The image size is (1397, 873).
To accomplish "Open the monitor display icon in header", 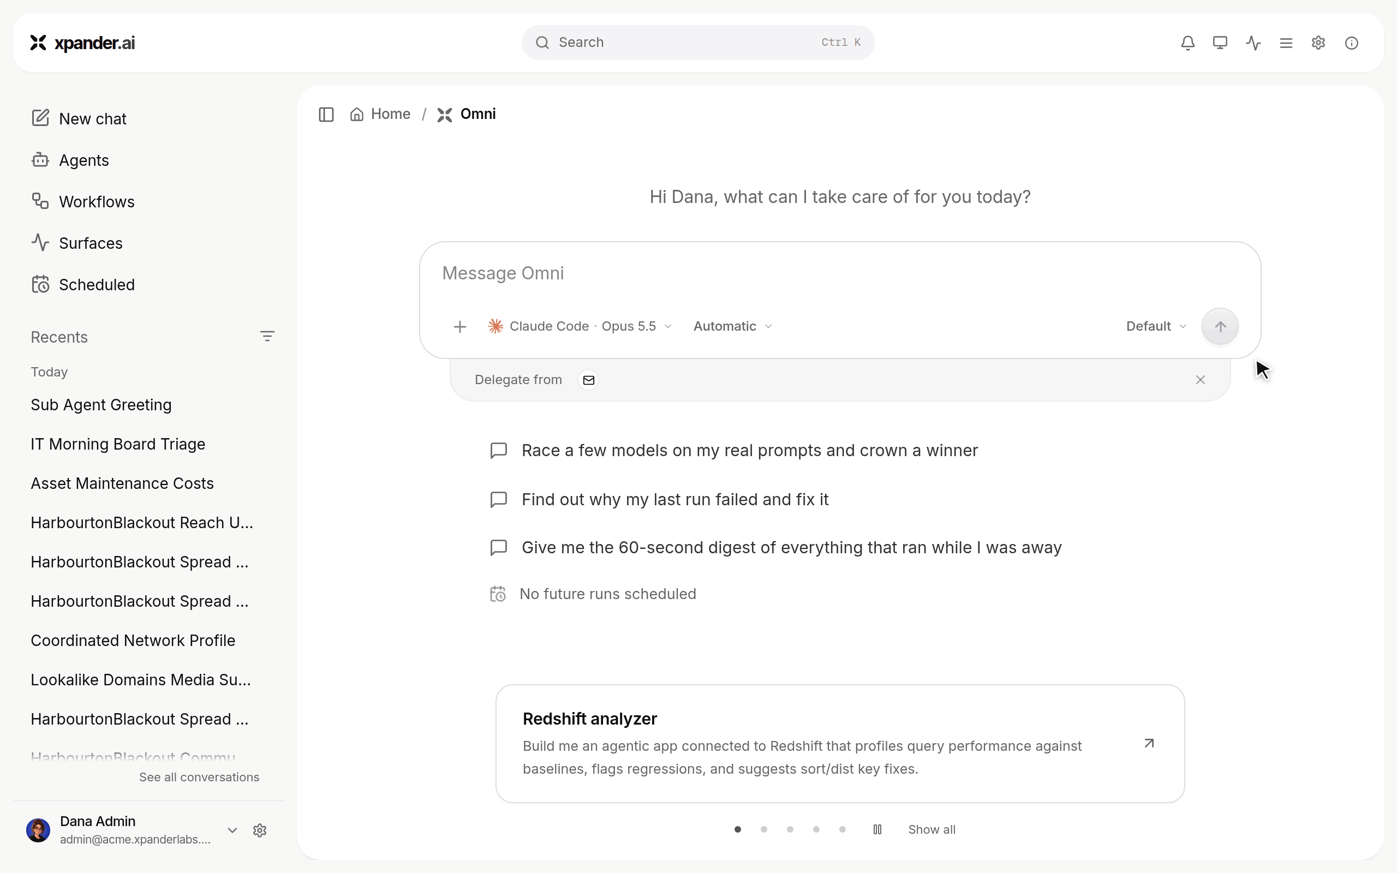I will pyautogui.click(x=1220, y=43).
